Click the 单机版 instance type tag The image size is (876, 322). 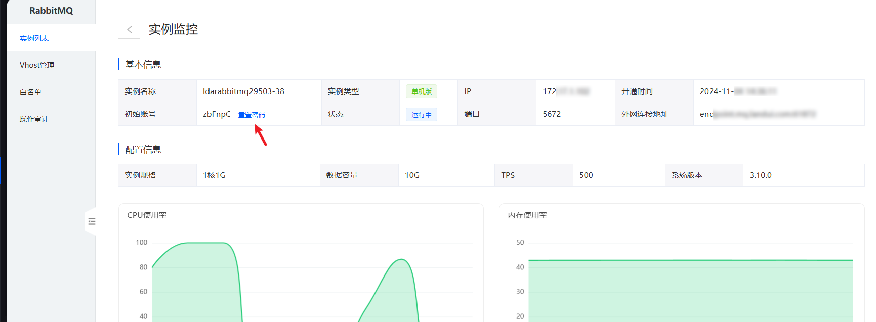421,91
